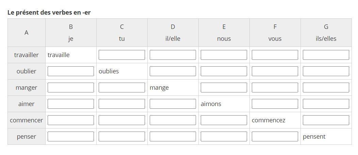Click the nous input for travailler
The height and width of the screenshot is (155, 358).
pyautogui.click(x=224, y=55)
